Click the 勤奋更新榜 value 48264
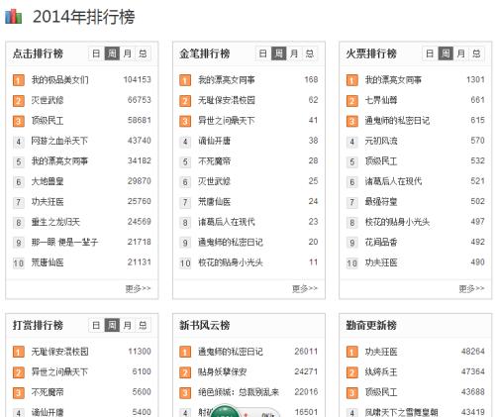 [473, 352]
